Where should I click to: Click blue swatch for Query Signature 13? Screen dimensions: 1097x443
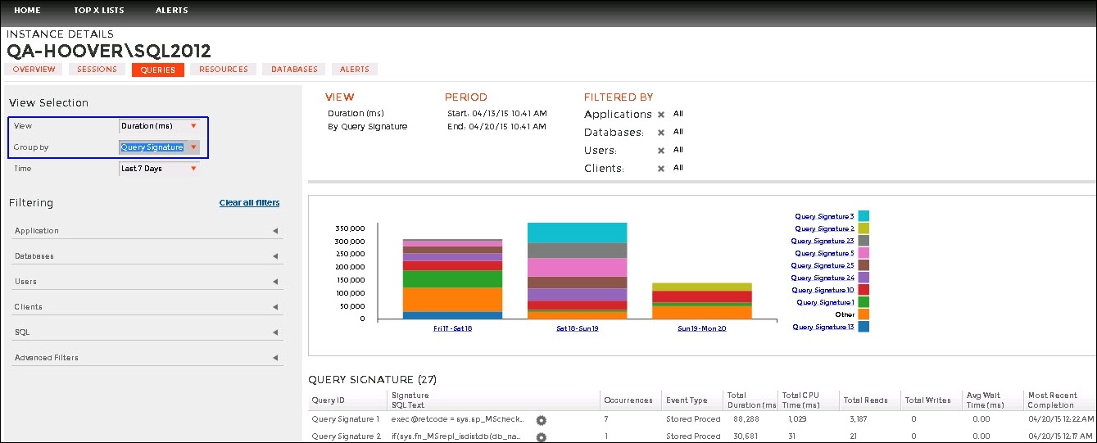864,327
